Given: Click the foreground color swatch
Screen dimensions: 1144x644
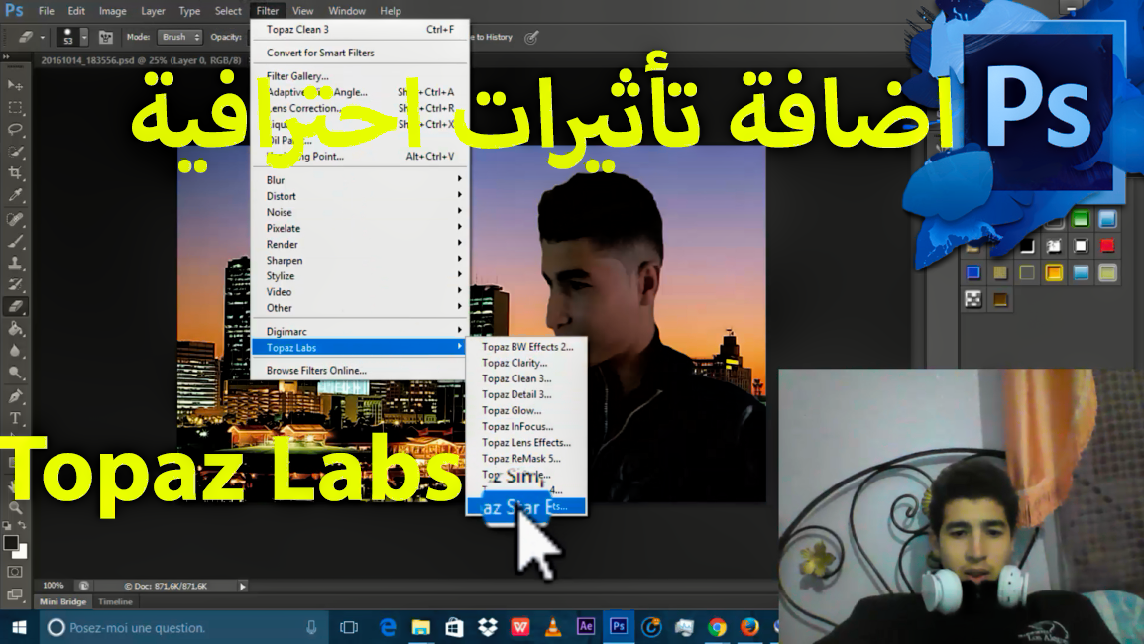Looking at the screenshot, I should click(x=10, y=543).
